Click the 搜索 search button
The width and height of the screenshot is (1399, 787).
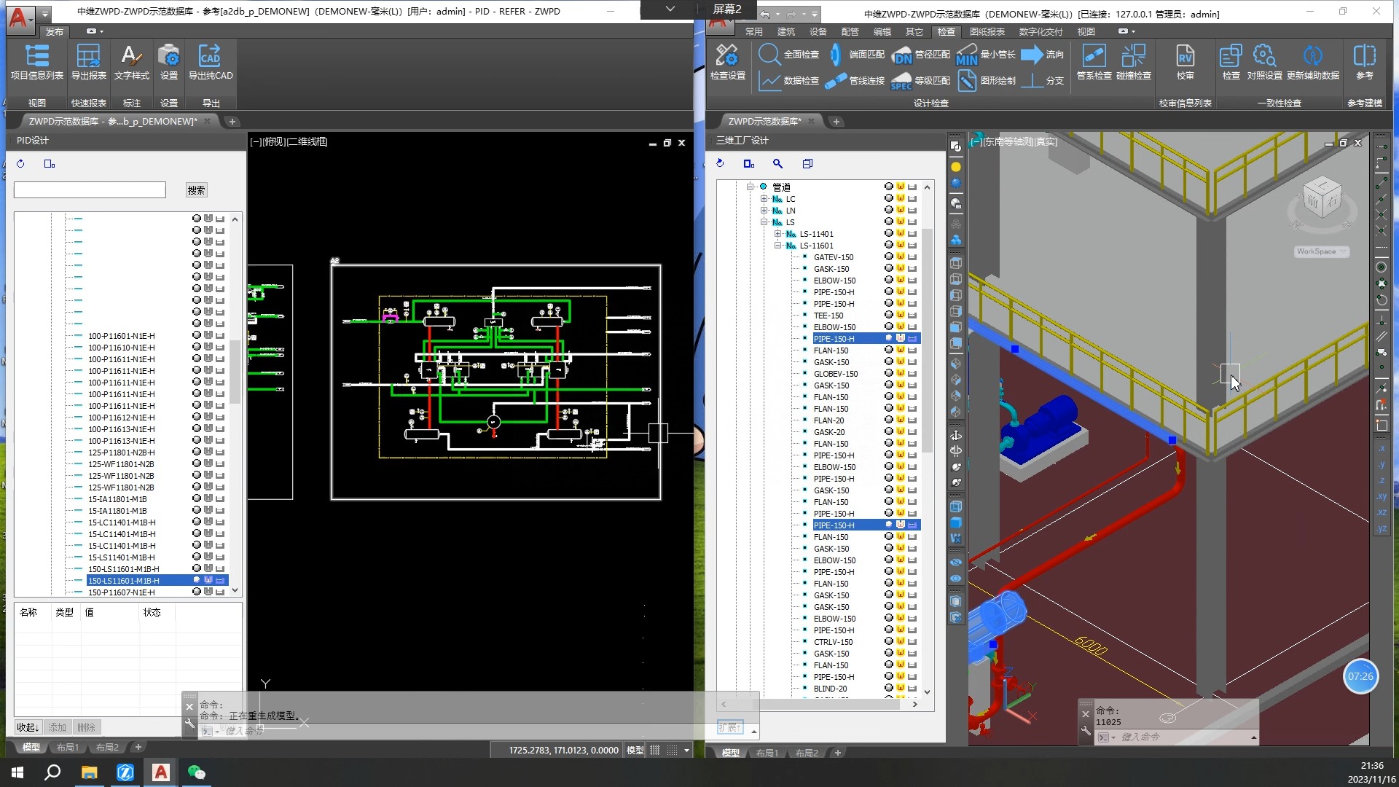point(196,189)
